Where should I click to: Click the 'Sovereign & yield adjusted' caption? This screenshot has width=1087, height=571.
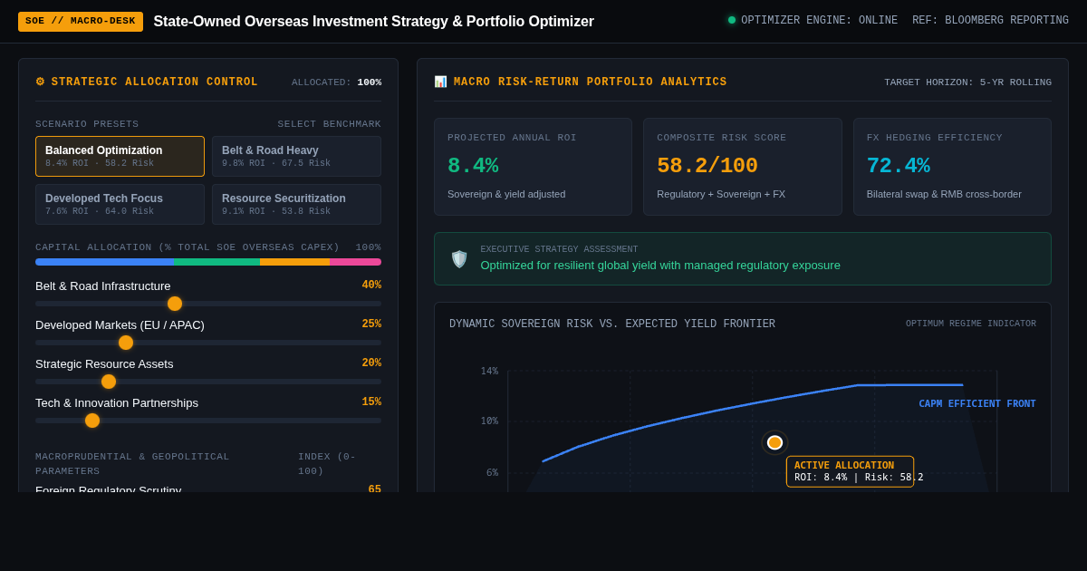coord(506,194)
